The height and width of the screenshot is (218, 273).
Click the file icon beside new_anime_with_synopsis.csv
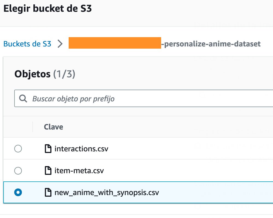coord(48,192)
